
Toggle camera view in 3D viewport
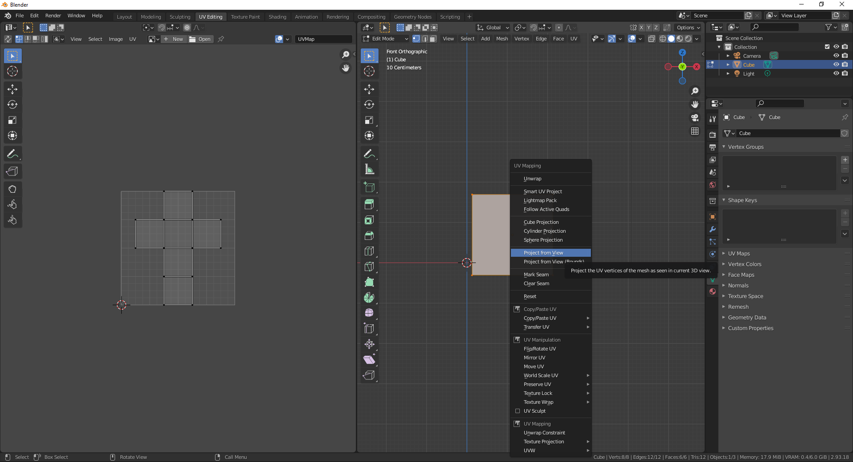click(x=695, y=118)
